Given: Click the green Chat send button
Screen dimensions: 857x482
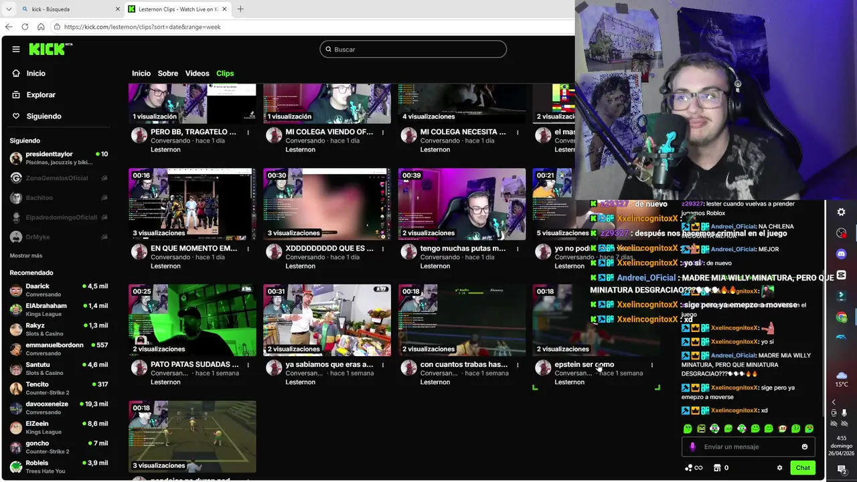Looking at the screenshot, I should click(803, 468).
